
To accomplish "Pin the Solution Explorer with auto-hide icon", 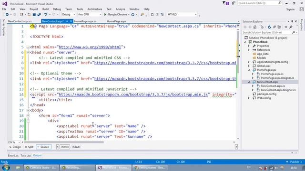I will pos(292,21).
